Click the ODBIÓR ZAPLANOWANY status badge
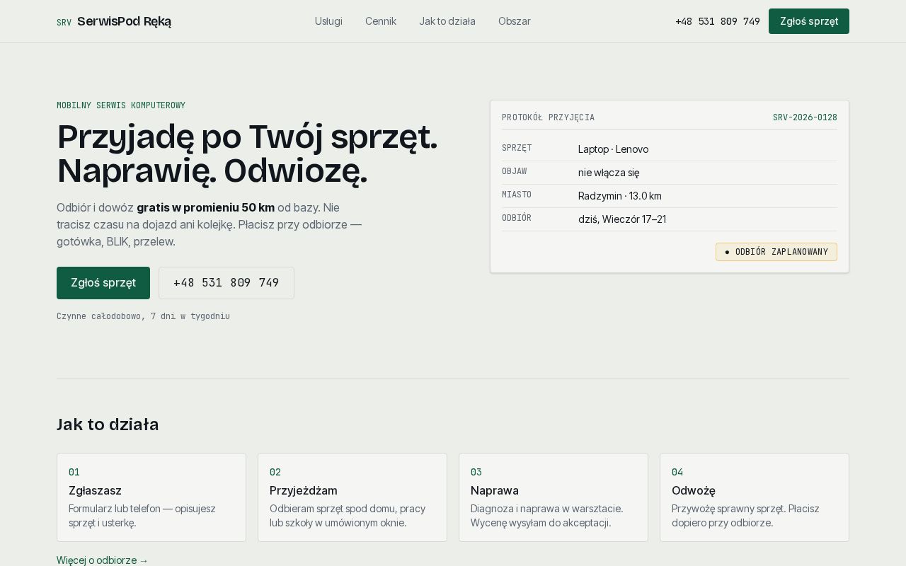 776,252
